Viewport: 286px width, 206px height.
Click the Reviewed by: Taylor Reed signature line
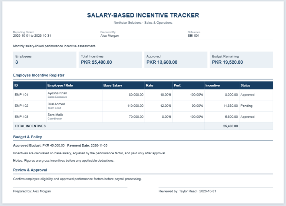(187, 191)
